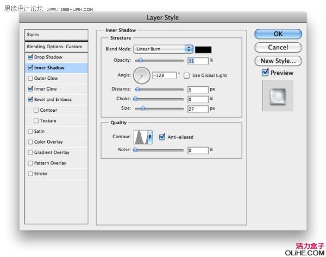Image resolution: width=326 pixels, height=257 pixels.
Task: Click the Angle dial control
Action: pyautogui.click(x=142, y=75)
